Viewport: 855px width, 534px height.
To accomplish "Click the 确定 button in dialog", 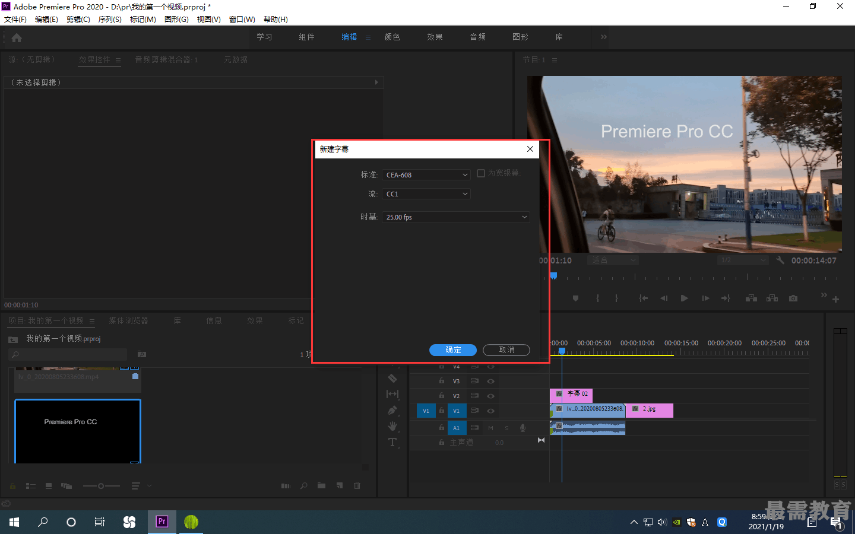I will pos(453,350).
